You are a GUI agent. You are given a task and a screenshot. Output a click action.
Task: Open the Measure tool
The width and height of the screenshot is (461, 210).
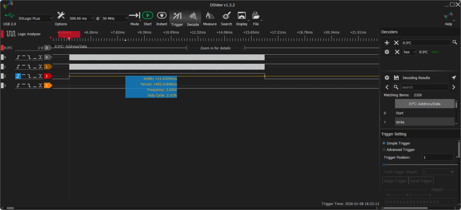point(209,16)
